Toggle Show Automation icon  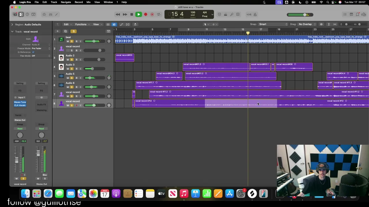coord(121,24)
